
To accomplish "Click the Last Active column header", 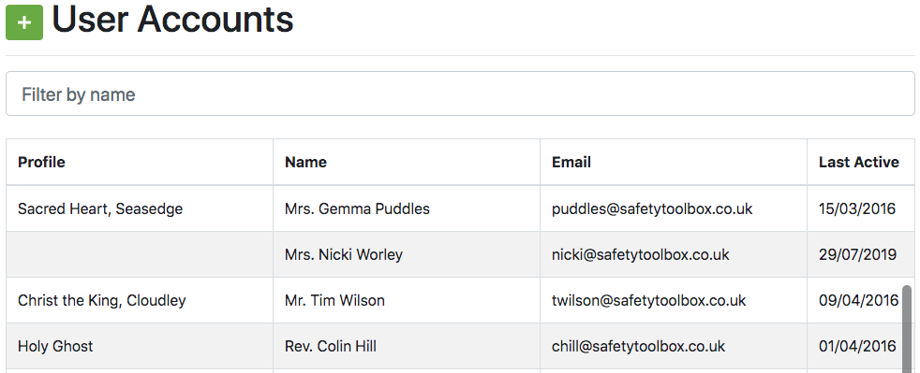I will pyautogui.click(x=858, y=163).
